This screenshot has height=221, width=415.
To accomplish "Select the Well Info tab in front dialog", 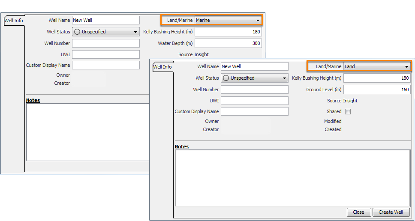I will 162,67.
